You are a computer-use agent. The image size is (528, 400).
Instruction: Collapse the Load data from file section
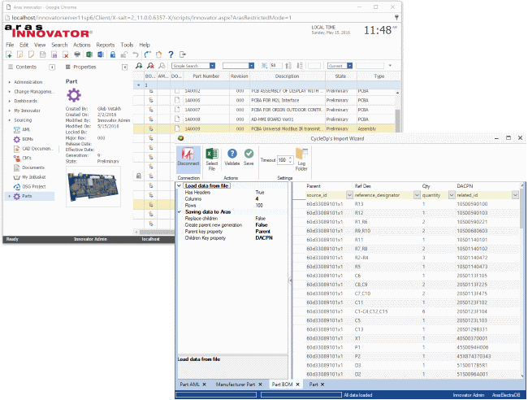click(x=180, y=185)
